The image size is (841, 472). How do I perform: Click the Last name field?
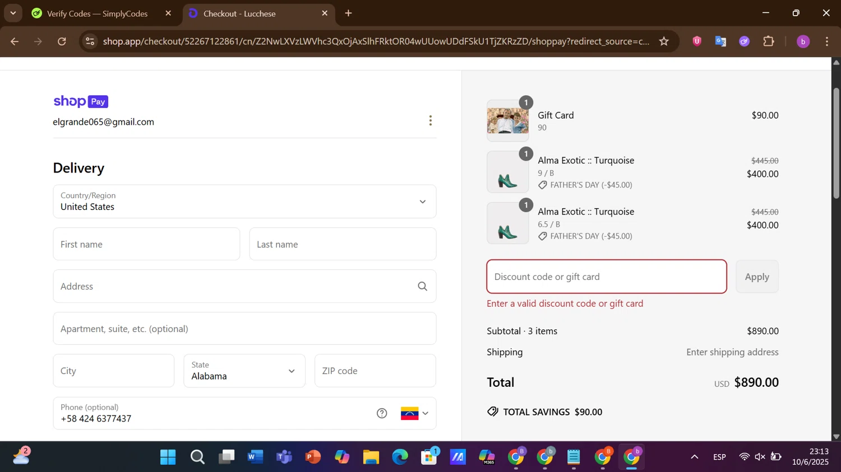pos(343,244)
